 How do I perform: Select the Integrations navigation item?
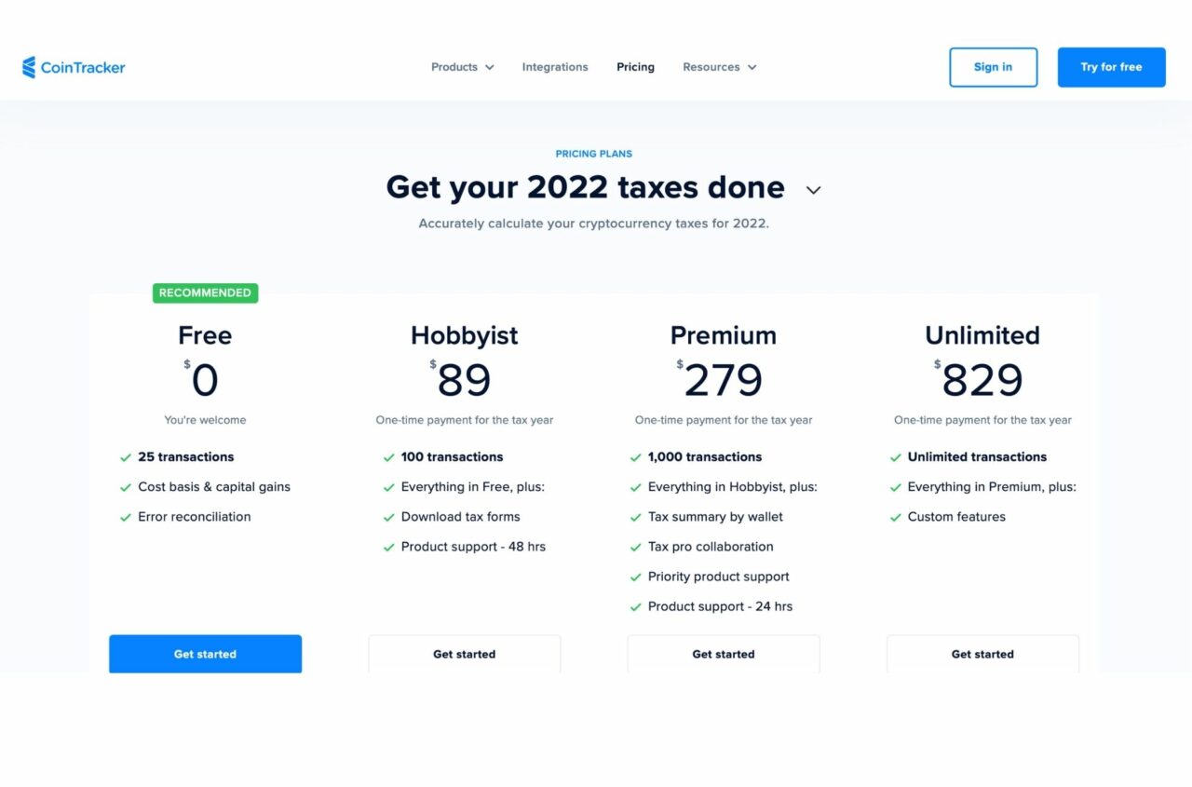(555, 66)
